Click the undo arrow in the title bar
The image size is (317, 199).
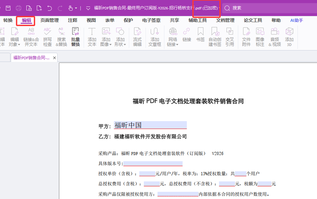coord(49,8)
